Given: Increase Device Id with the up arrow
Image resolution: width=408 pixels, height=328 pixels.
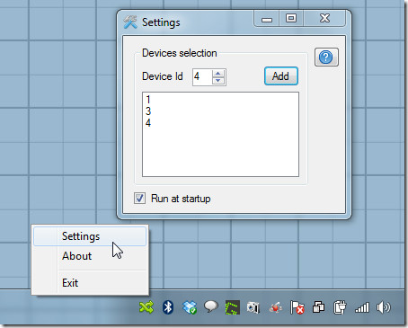Looking at the screenshot, I should coord(218,74).
